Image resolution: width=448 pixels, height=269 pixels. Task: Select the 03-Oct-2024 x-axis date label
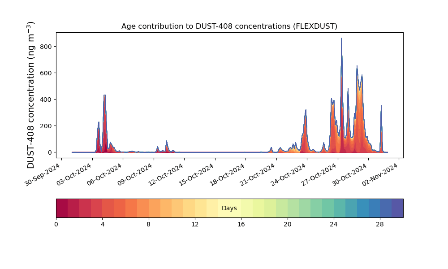(73, 174)
